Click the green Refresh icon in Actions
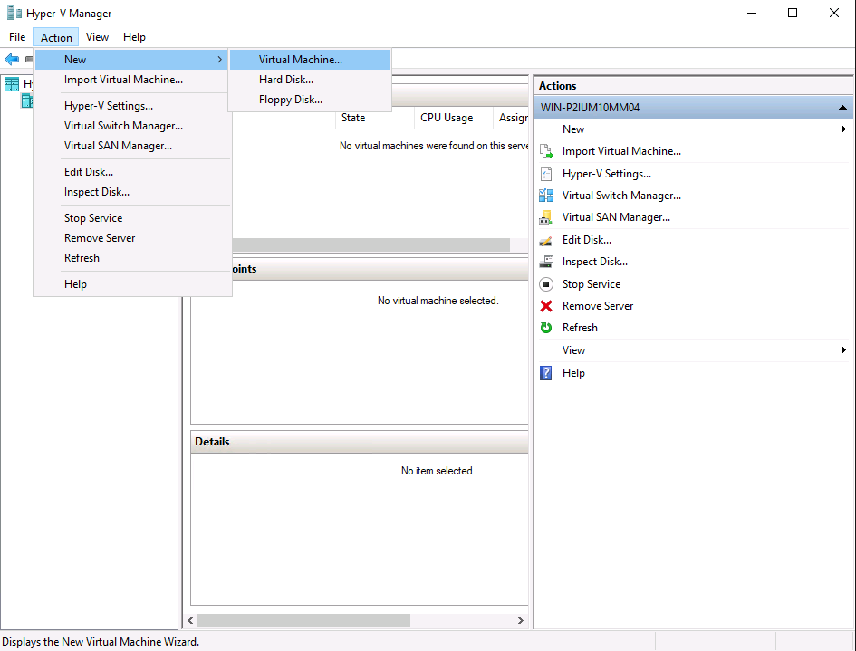 point(546,328)
